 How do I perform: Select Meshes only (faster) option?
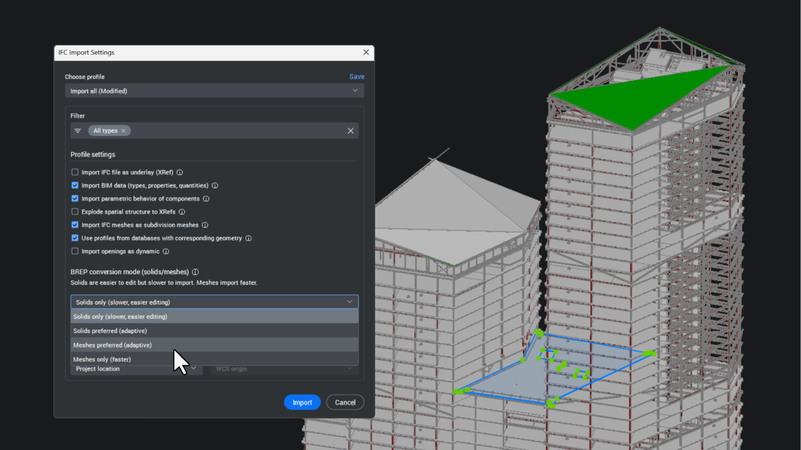pos(215,359)
